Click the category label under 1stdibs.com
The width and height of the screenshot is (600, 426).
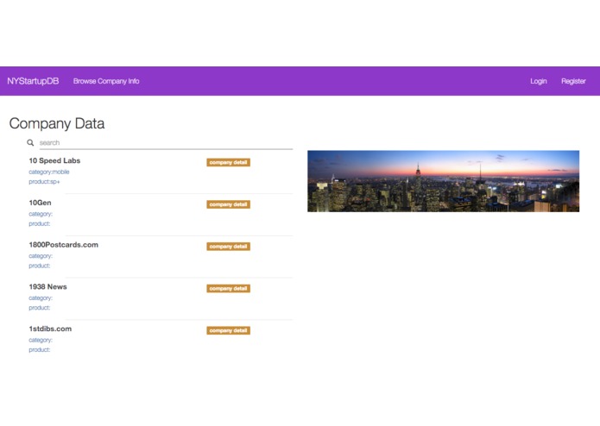41,340
